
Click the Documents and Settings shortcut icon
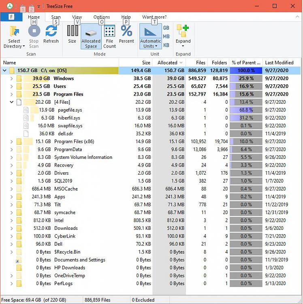click(19, 260)
